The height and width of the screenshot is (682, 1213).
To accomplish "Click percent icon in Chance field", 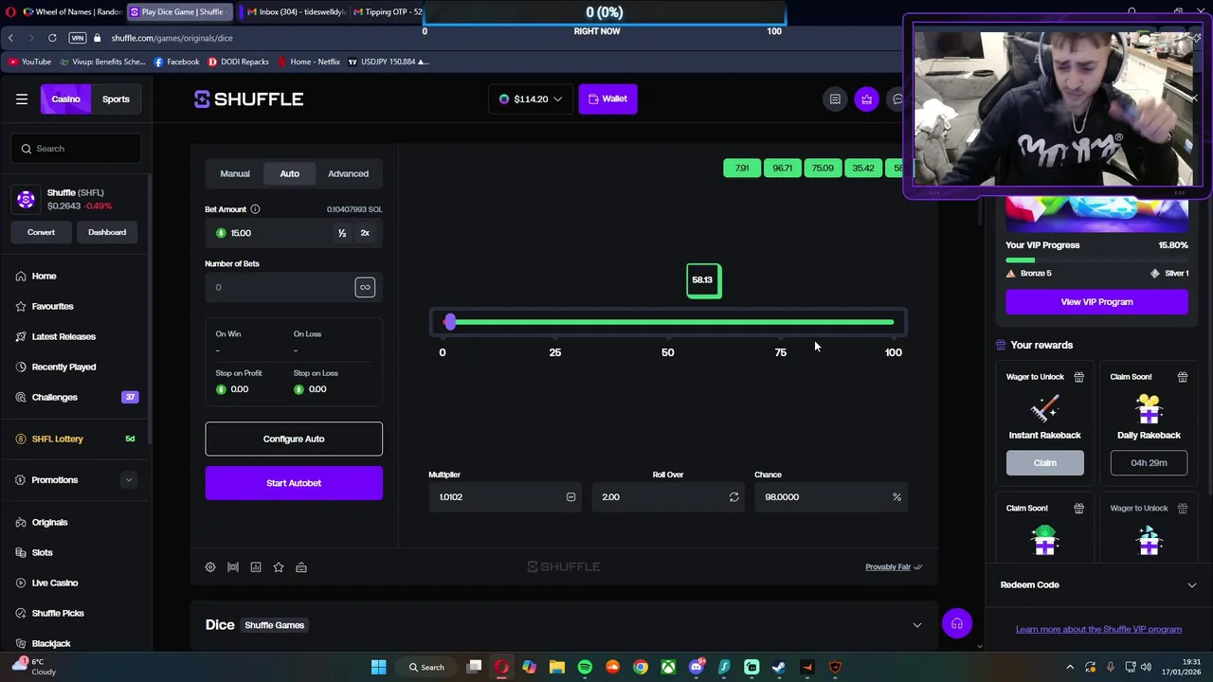I will (x=896, y=496).
